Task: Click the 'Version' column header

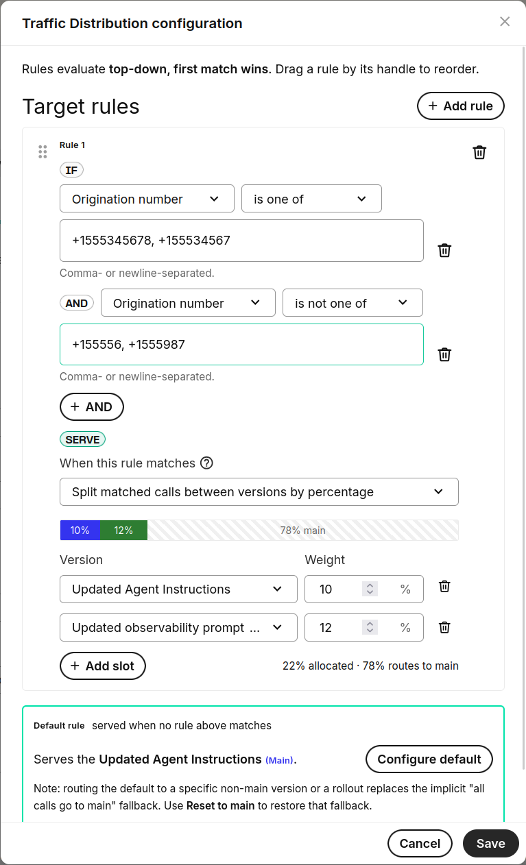Action: coord(81,560)
